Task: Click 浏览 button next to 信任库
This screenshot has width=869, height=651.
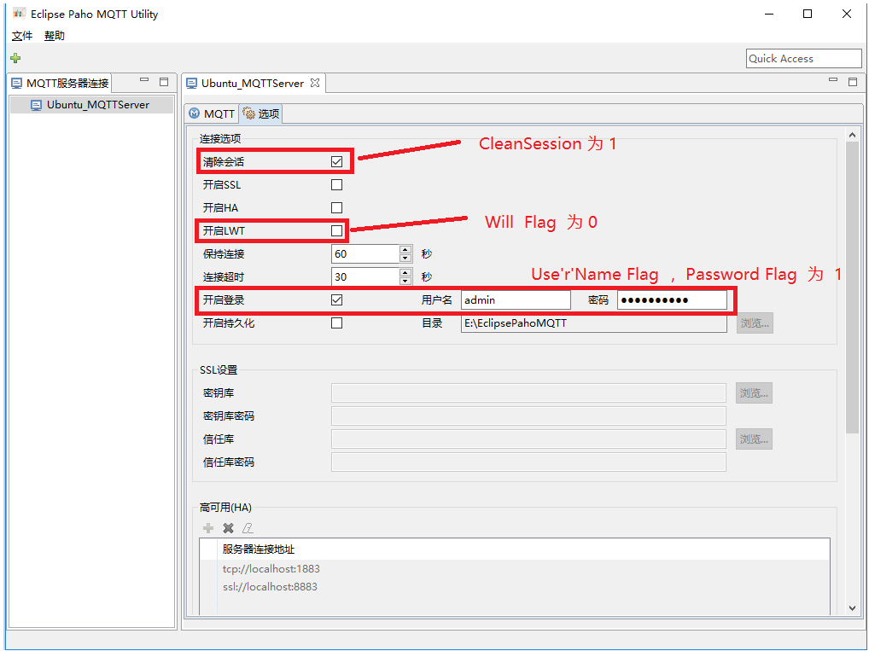Action: click(755, 439)
